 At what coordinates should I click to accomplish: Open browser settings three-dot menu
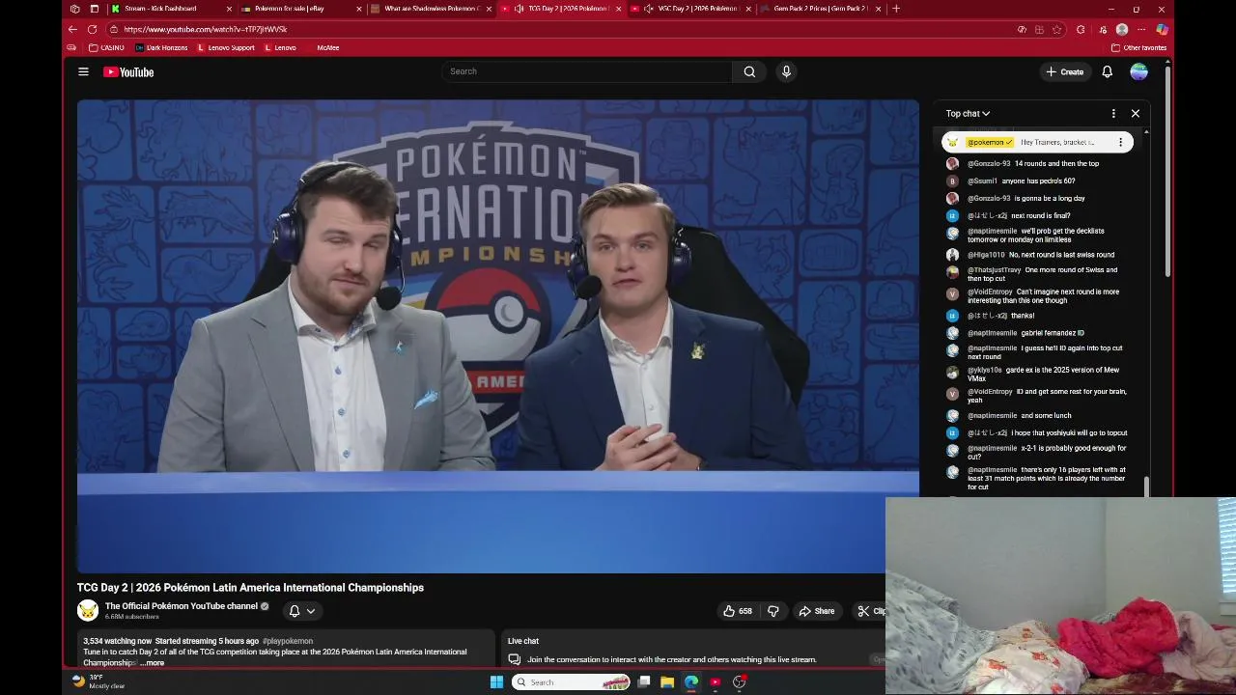[1141, 29]
